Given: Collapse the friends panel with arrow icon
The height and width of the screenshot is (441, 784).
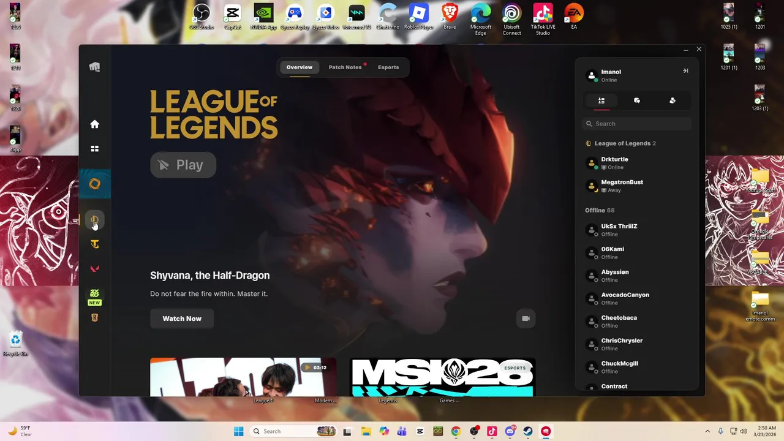Looking at the screenshot, I should [x=685, y=71].
